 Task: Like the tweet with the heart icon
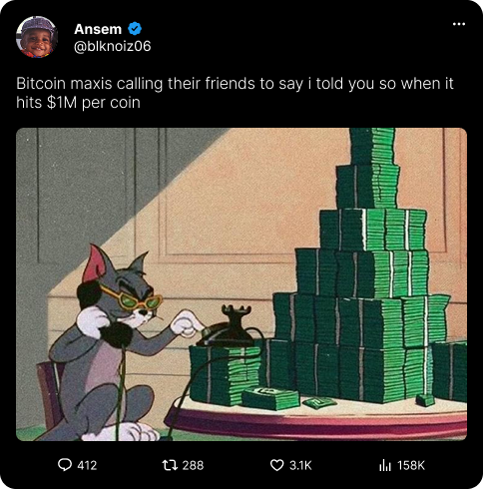pyautogui.click(x=276, y=465)
